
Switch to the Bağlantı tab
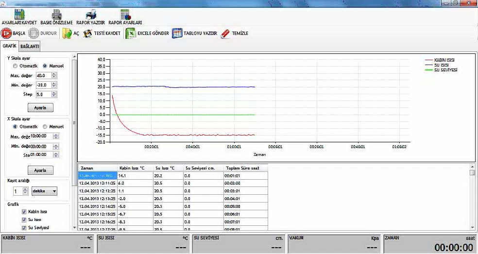30,47
